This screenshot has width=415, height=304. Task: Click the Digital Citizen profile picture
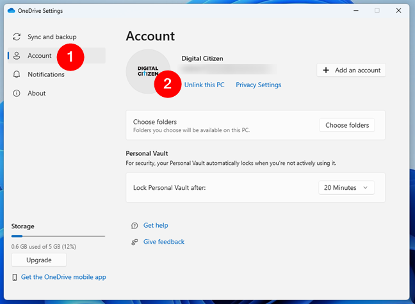click(x=148, y=71)
